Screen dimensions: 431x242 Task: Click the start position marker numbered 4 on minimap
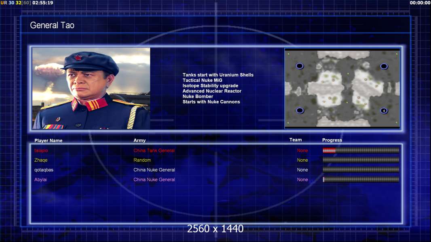pyautogui.click(x=384, y=111)
